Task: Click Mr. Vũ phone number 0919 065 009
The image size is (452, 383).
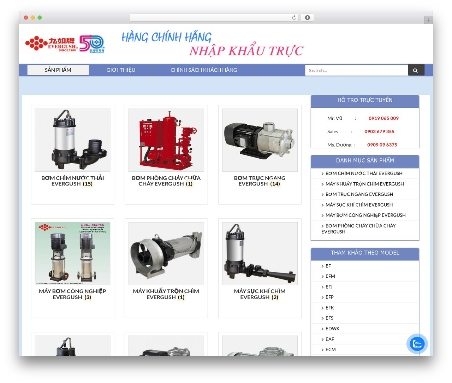Action: (383, 118)
